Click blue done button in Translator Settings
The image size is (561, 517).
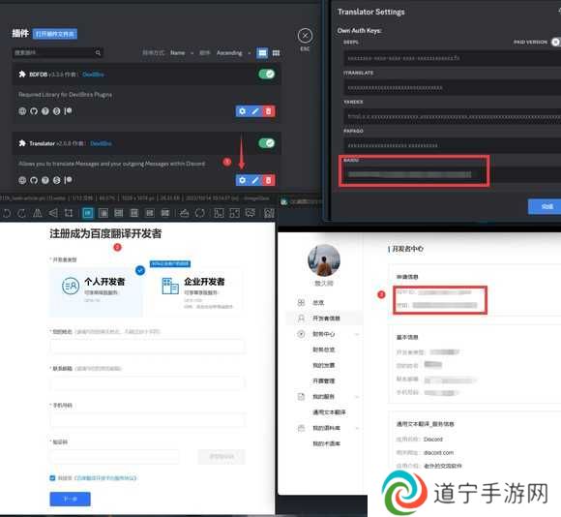click(x=546, y=206)
